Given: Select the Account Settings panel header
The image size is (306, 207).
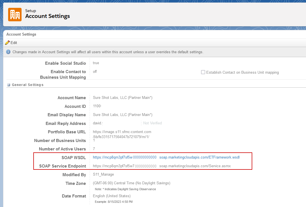Looking at the screenshot, I should pyautogui.click(x=21, y=34).
